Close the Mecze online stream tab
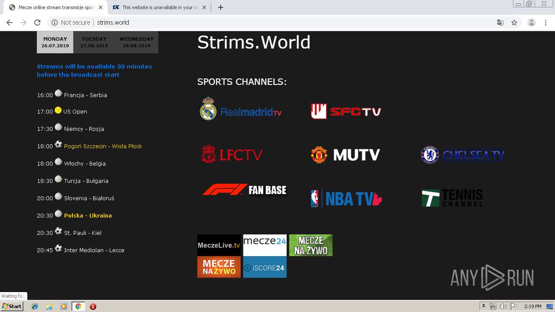Image resolution: width=555 pixels, height=312 pixels. 101,7
